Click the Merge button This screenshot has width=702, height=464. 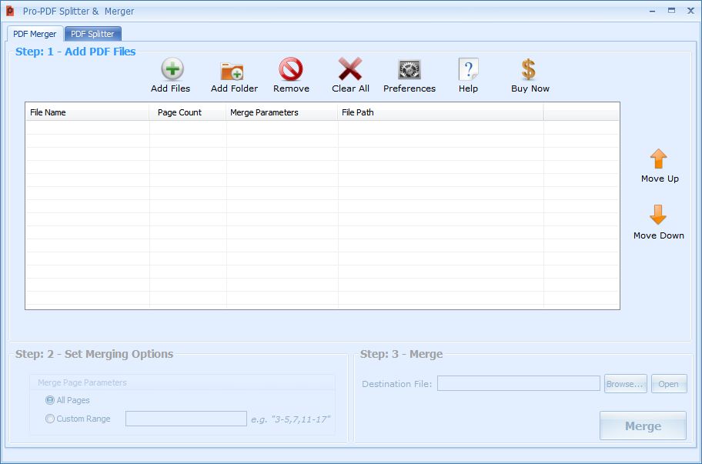[643, 426]
